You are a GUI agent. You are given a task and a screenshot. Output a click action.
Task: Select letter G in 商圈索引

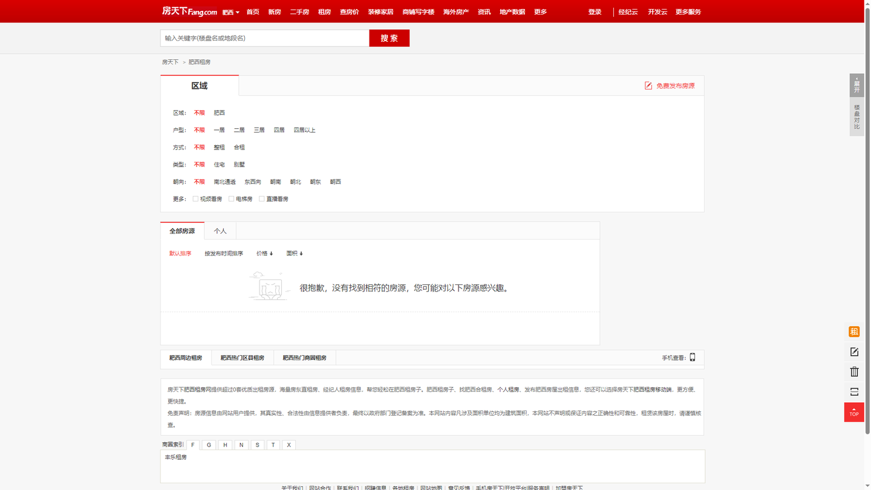pos(209,445)
